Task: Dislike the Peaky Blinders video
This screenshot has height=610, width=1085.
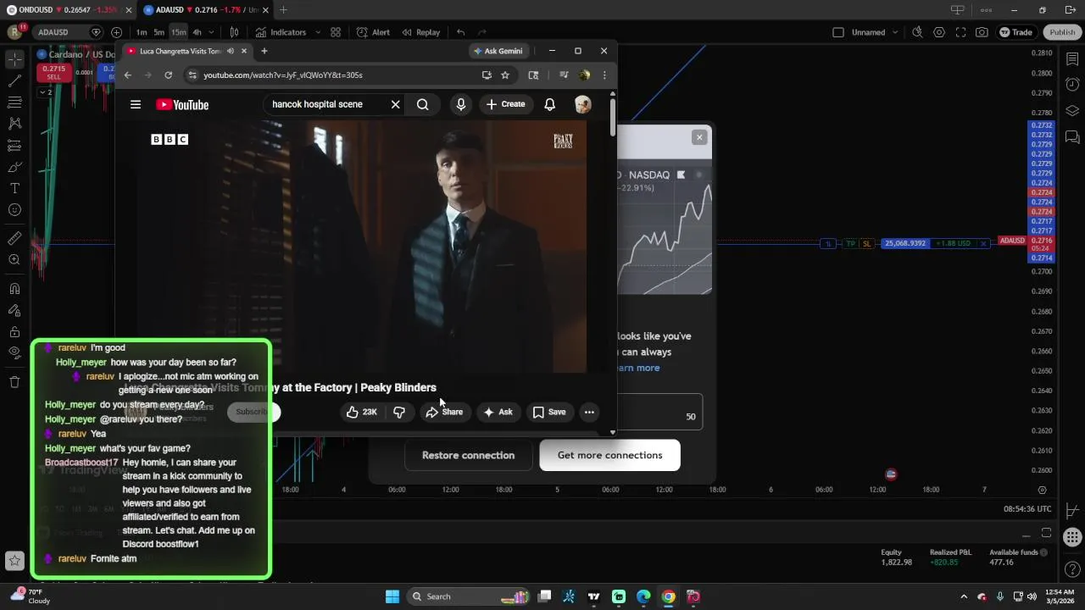Action: click(x=399, y=412)
